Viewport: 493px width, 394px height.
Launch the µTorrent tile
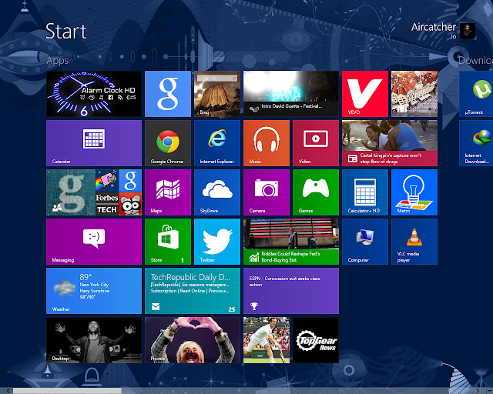click(476, 94)
